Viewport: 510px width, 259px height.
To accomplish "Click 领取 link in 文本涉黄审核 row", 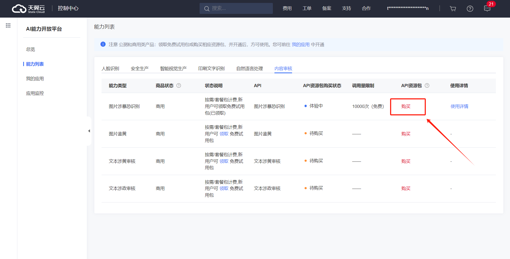I will pos(224,161).
